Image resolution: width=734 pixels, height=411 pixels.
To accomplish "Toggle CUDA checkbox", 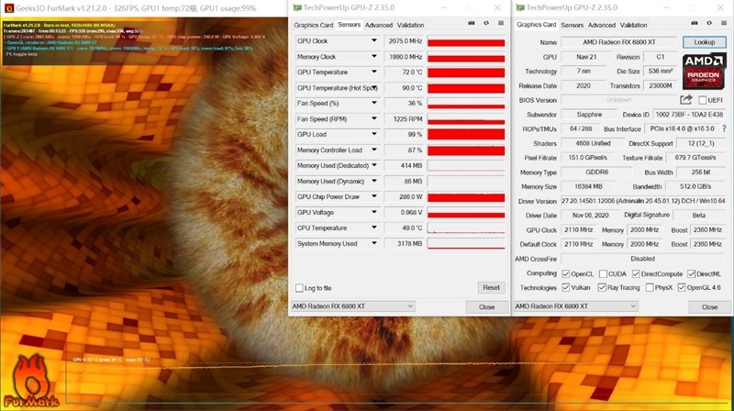I will click(603, 273).
